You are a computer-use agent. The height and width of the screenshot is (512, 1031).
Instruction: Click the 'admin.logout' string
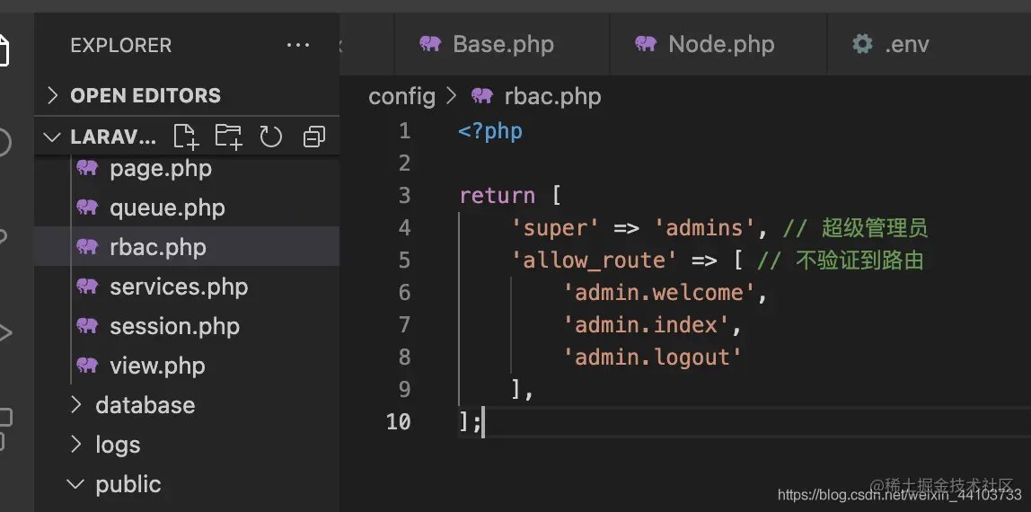(652, 357)
